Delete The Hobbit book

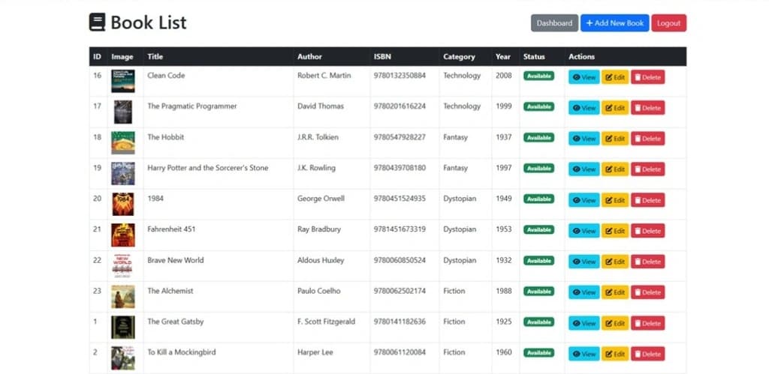coord(647,139)
